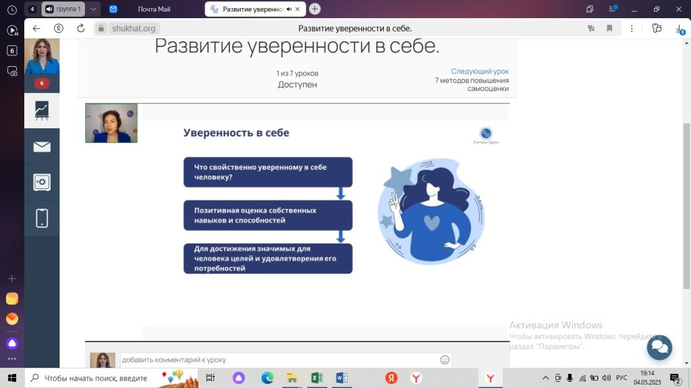Click the microphone tray icon
Screen dimensions: 691x388
(570, 378)
